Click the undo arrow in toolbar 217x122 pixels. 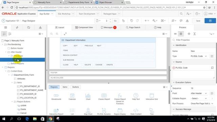[x=132, y=21]
